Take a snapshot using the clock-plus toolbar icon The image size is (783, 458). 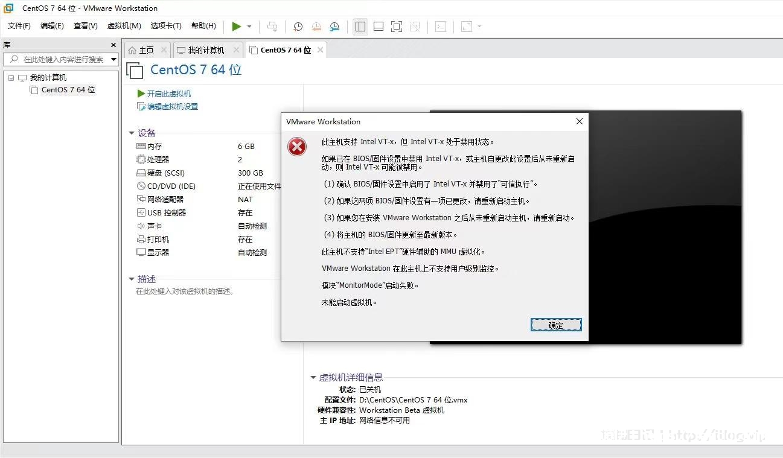point(298,27)
